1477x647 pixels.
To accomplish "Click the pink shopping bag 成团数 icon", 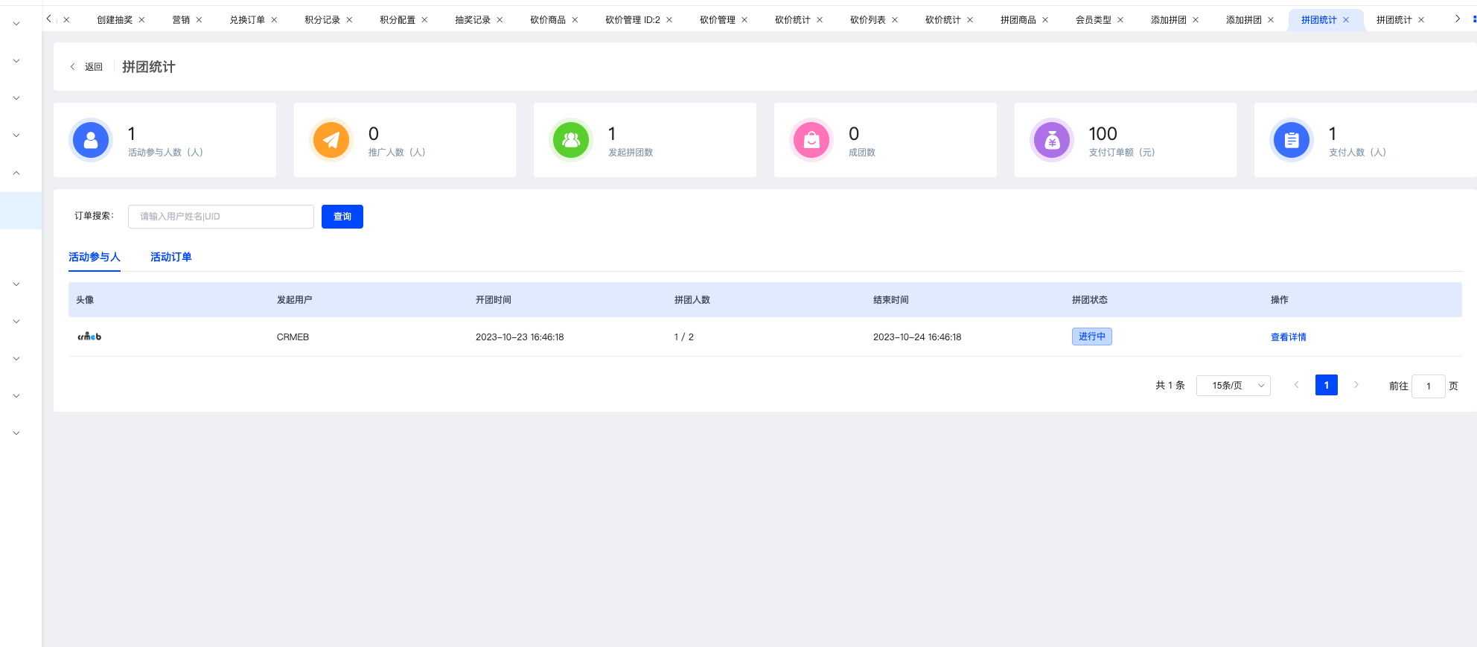I will (811, 140).
